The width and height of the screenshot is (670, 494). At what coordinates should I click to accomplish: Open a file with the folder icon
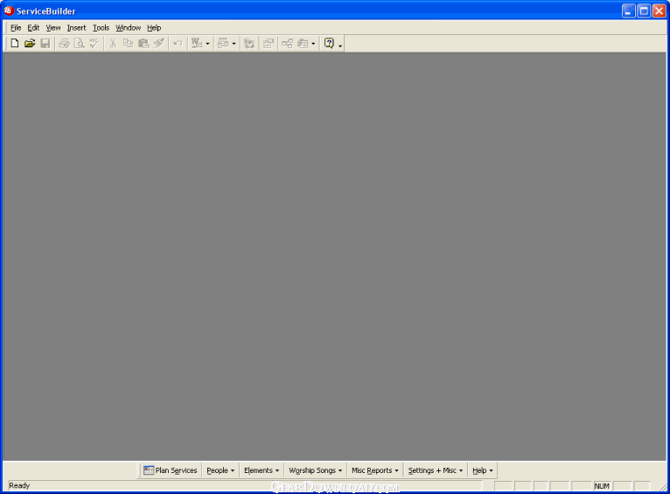coord(30,43)
